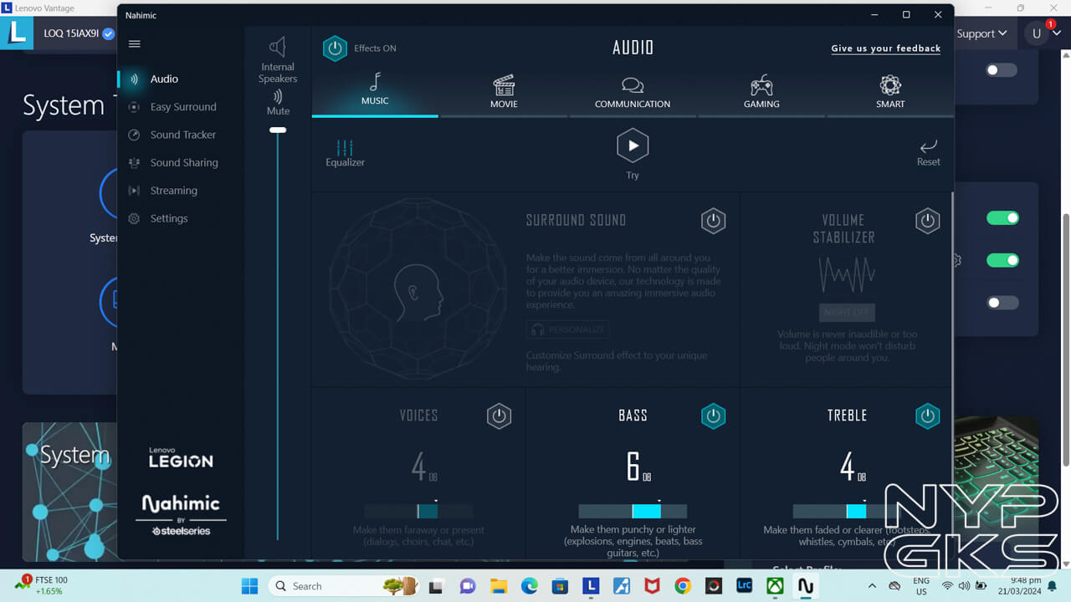Expand the Support dropdown in Lenovo Vantage
The width and height of the screenshot is (1071, 602).
981,33
